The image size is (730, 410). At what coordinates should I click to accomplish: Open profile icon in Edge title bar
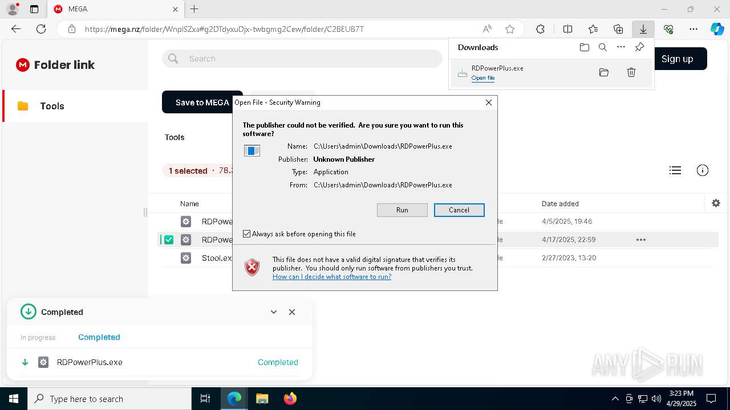tap(13, 9)
